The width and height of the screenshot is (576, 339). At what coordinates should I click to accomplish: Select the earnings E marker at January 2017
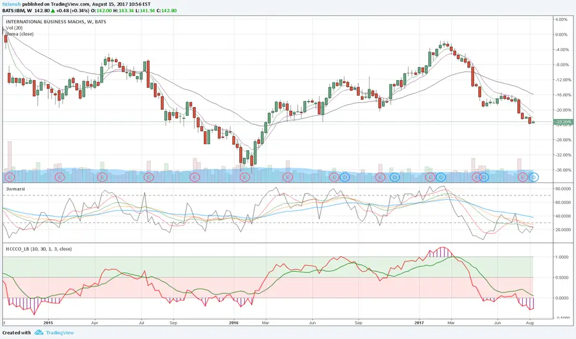click(430, 178)
